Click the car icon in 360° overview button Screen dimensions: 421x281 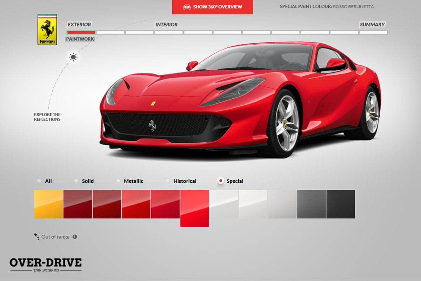click(187, 7)
